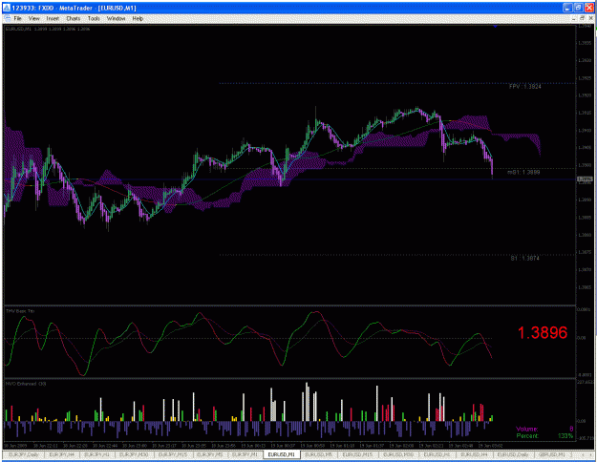
Task: Switch to the EURUSD,H1 chart tab
Action: pos(437,454)
